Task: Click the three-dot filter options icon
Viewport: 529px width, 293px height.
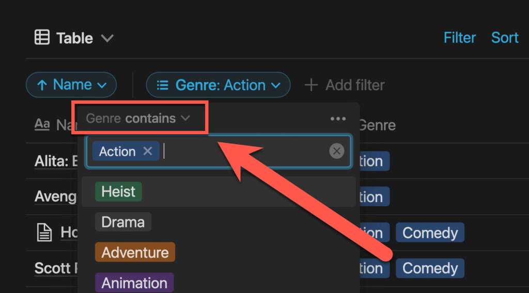Action: click(338, 119)
